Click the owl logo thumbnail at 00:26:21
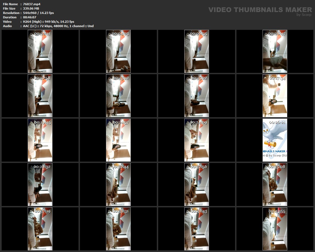Image resolution: width=315 pixels, height=252 pixels. coord(275,140)
